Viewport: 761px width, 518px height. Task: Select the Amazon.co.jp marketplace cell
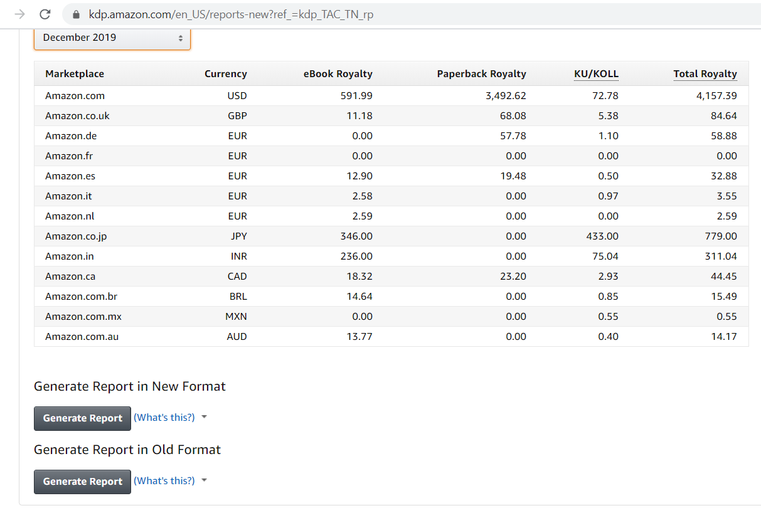(x=76, y=236)
